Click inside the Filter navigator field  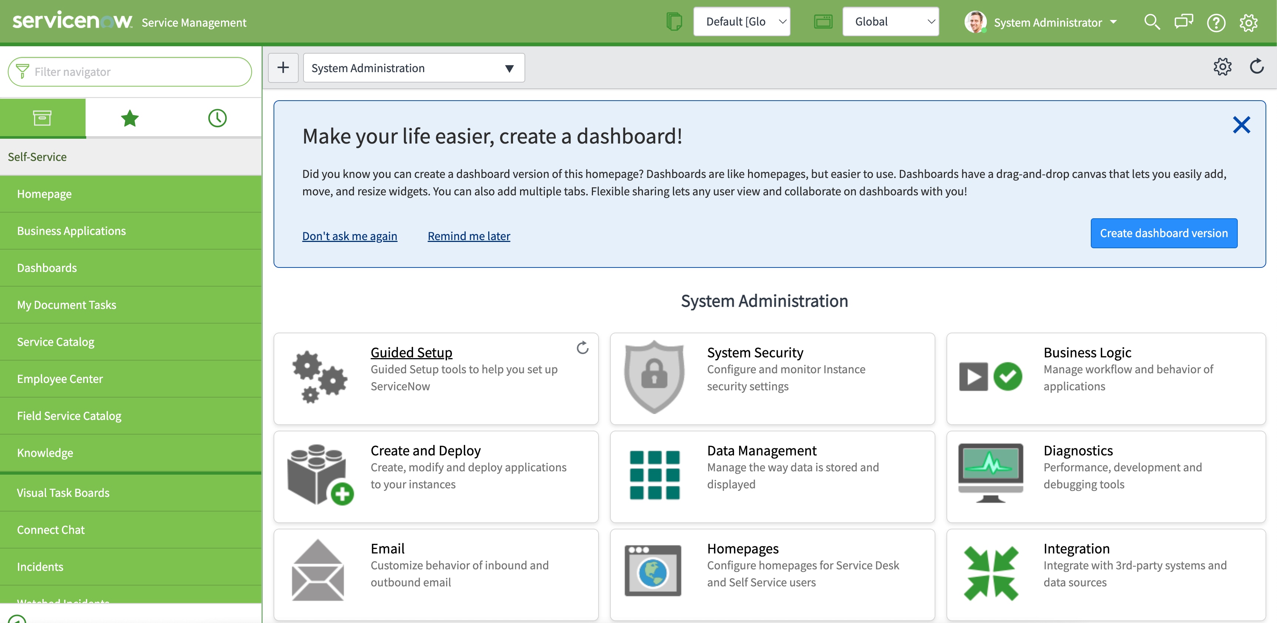coord(130,71)
